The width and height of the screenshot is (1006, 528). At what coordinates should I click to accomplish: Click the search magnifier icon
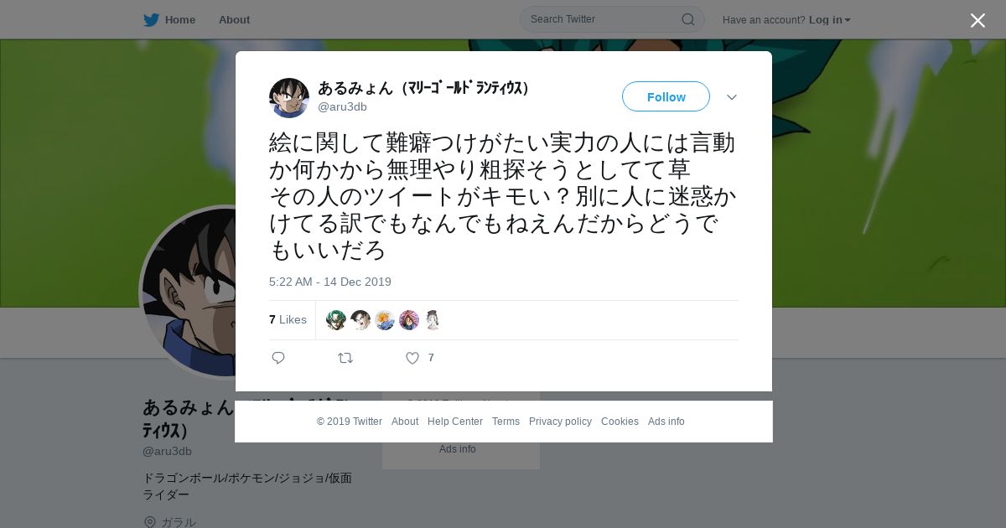tap(687, 19)
